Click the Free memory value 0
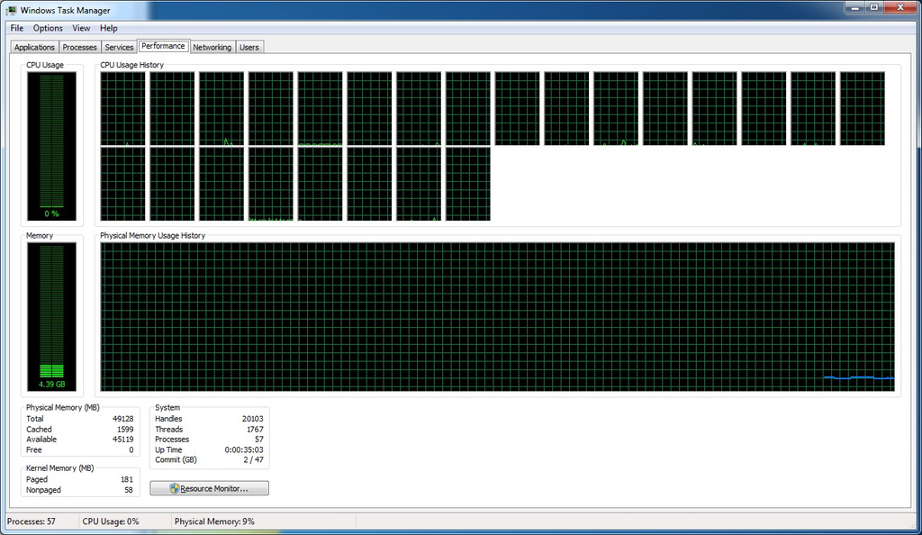The image size is (922, 535). [x=131, y=449]
